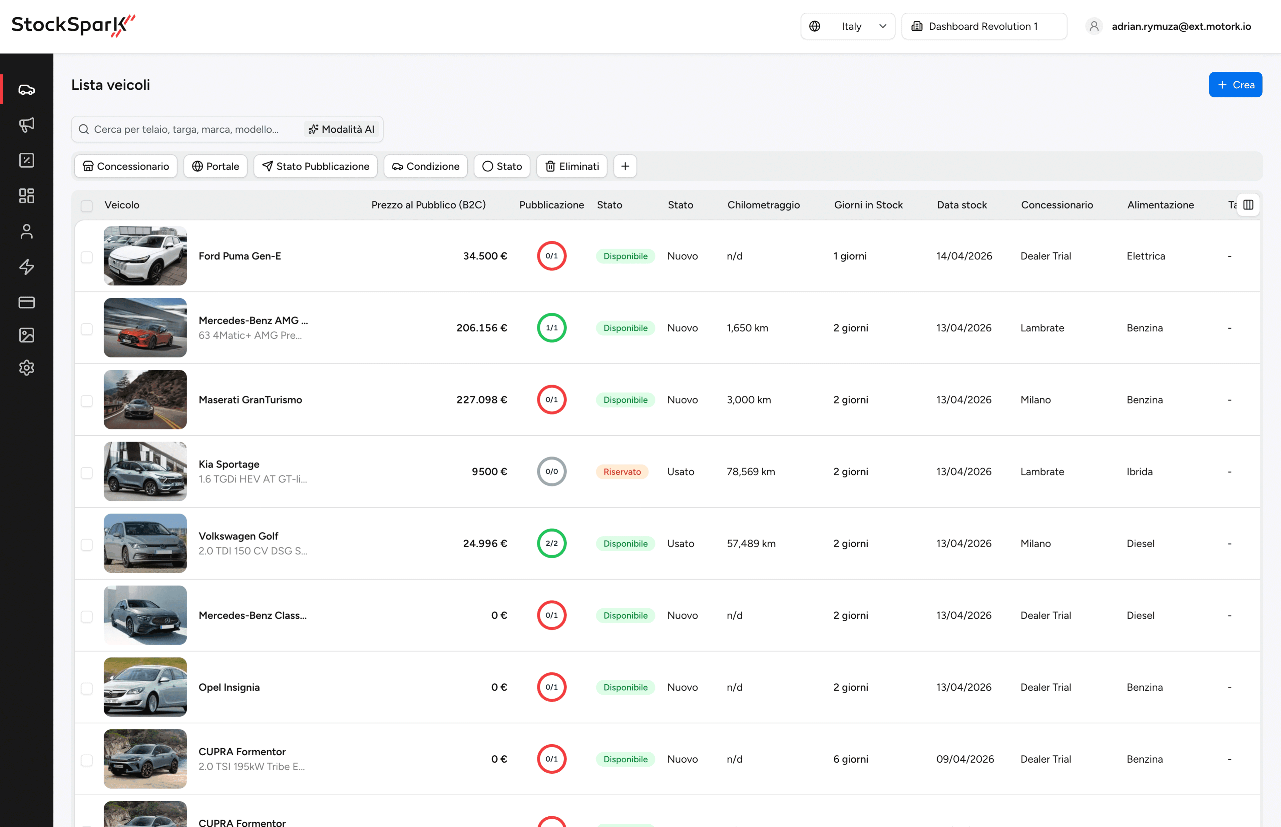Viewport: 1281px width, 827px height.
Task: Click the blue Crea button
Action: pos(1235,85)
